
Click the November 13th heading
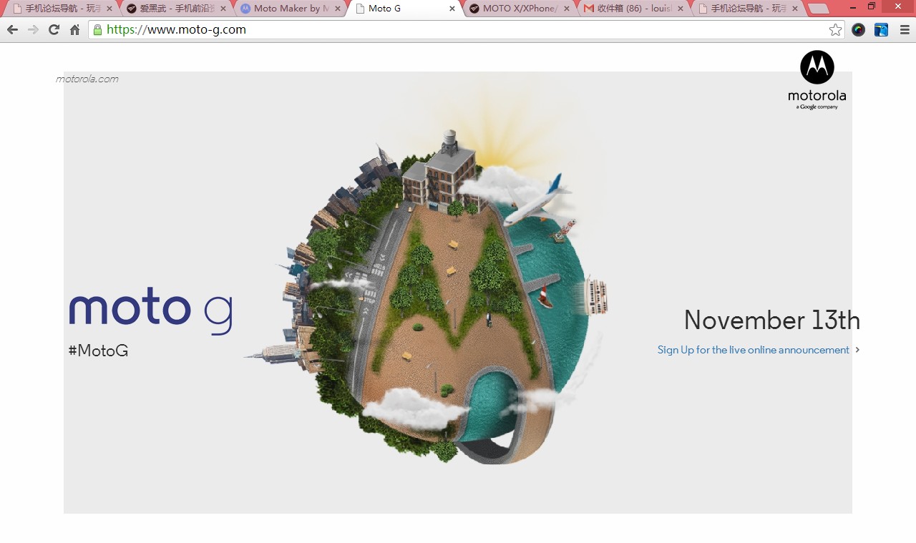tap(772, 320)
